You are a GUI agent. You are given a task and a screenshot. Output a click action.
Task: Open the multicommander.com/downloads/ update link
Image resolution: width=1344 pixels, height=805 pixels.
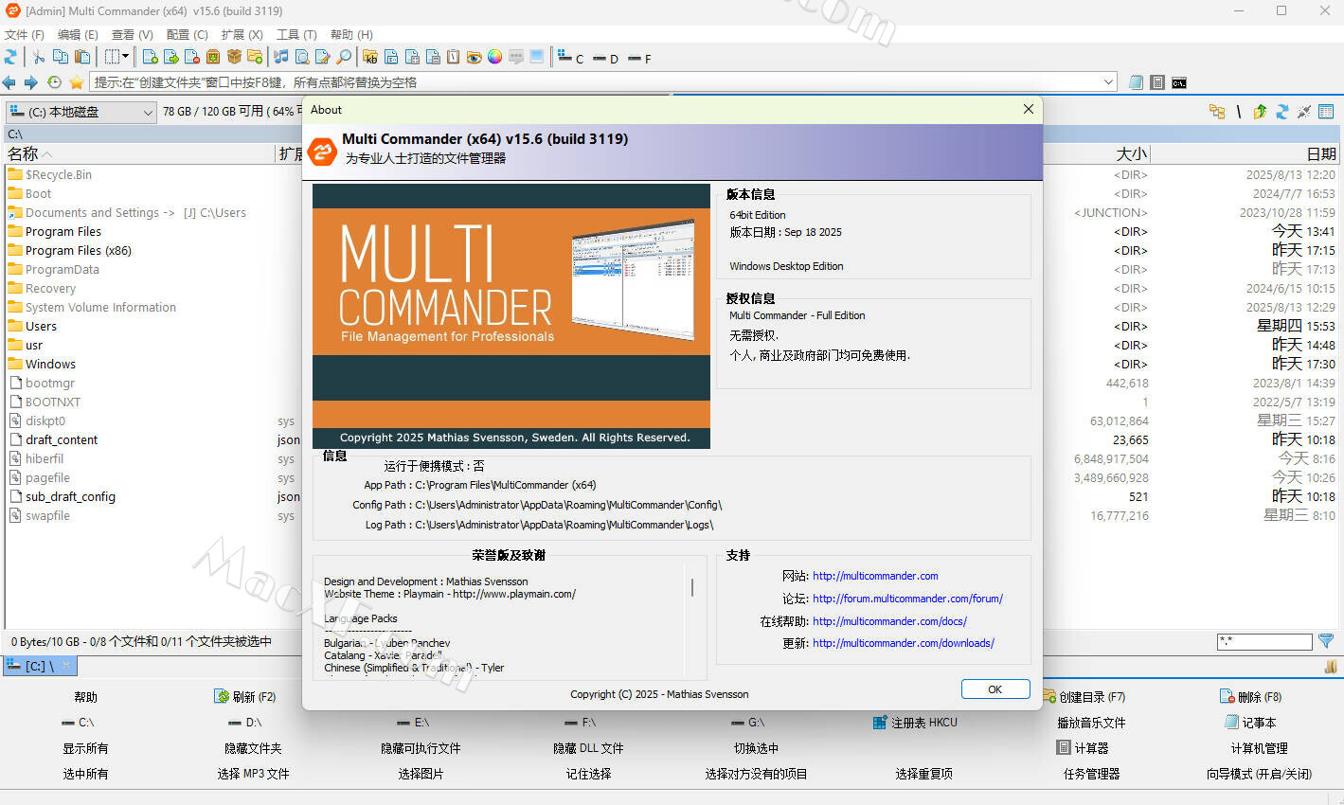click(x=904, y=643)
